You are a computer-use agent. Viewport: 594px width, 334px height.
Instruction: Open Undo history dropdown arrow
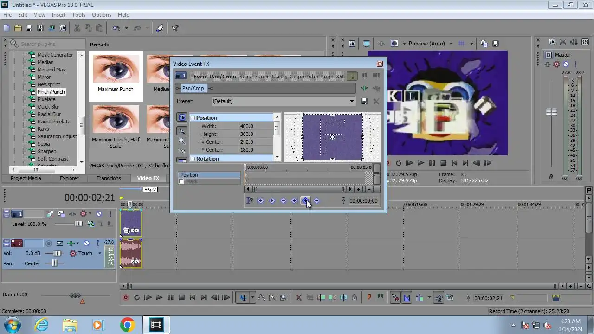coord(126,28)
